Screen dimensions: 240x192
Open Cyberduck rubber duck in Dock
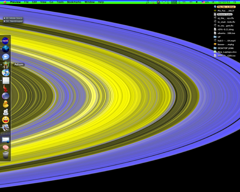(x=6, y=104)
